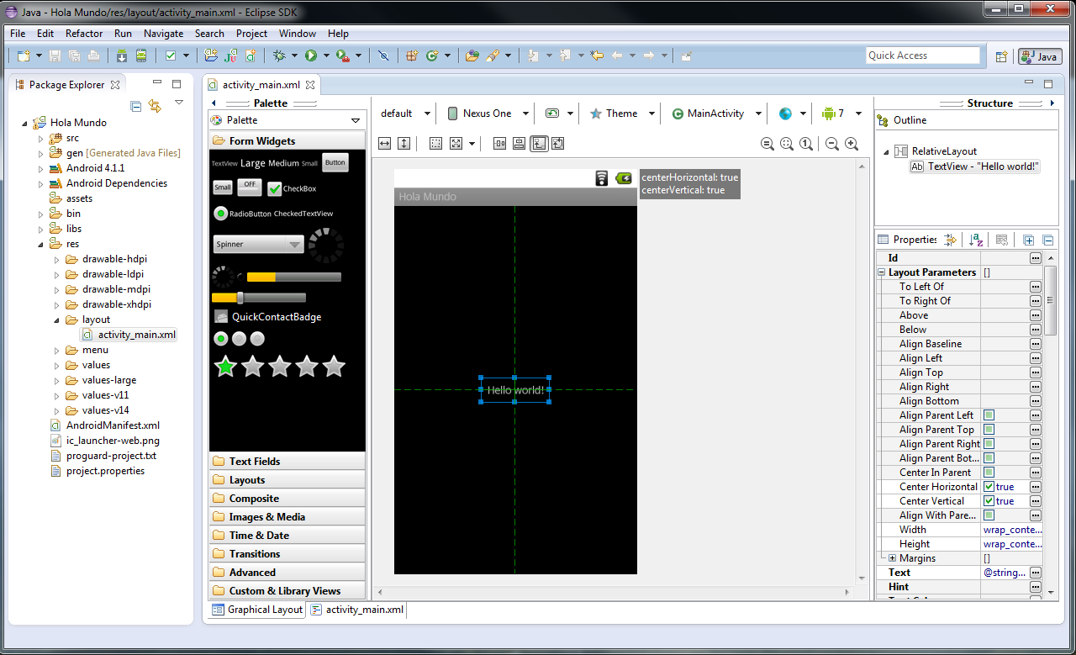Click inside the Quick Access search field
This screenshot has width=1076, height=655.
[922, 55]
